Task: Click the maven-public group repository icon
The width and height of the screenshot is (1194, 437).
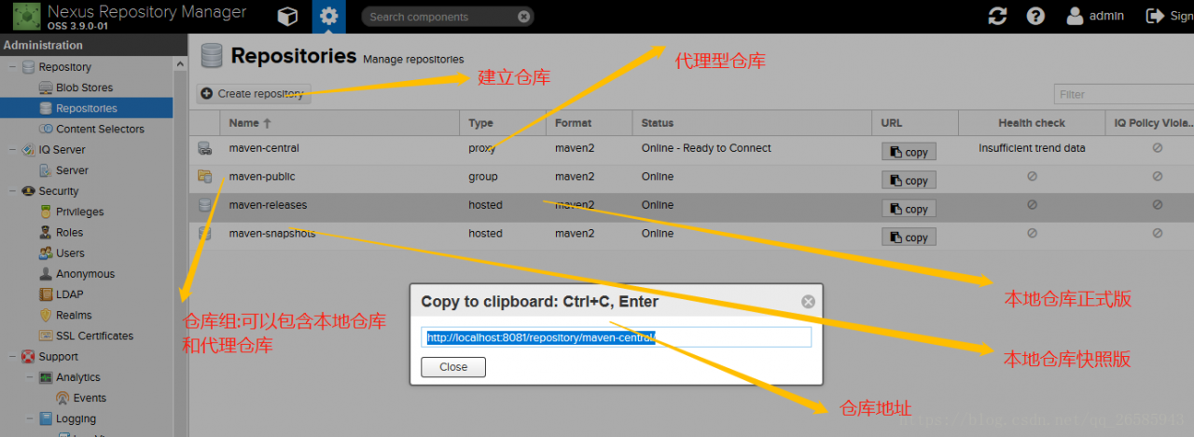Action: pyautogui.click(x=204, y=177)
